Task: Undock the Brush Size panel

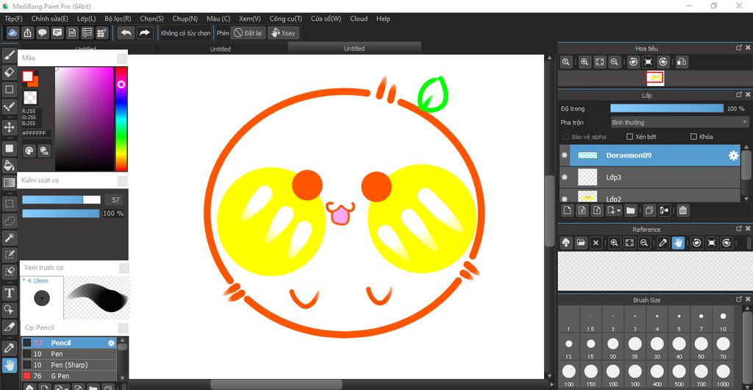Action: 739,299
